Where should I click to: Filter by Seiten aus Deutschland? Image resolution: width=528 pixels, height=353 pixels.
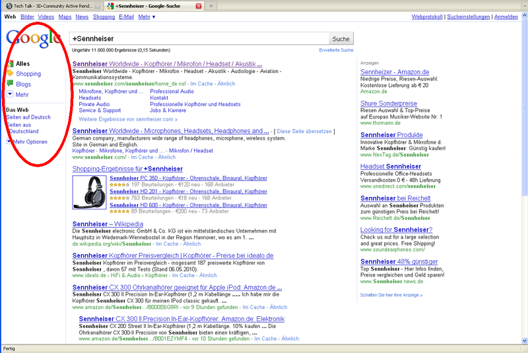[23, 128]
